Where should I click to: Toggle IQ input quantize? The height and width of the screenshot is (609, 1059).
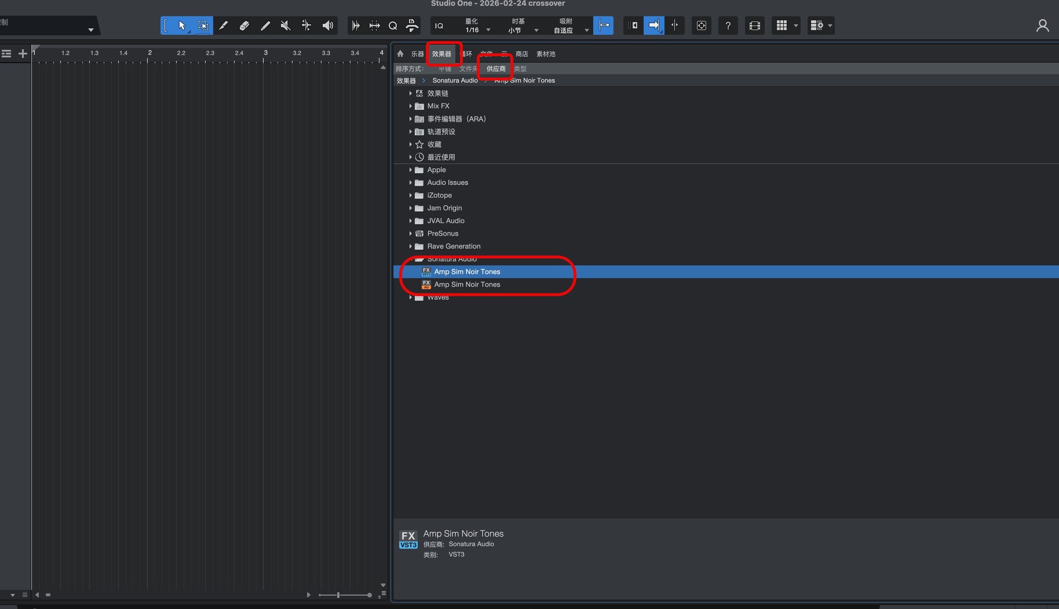(x=439, y=25)
